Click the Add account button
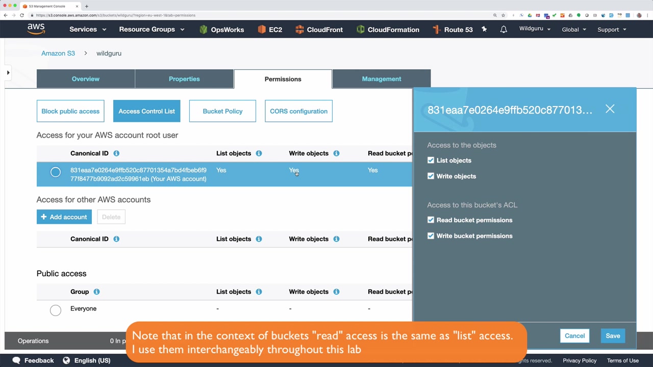The height and width of the screenshot is (367, 653). click(64, 217)
